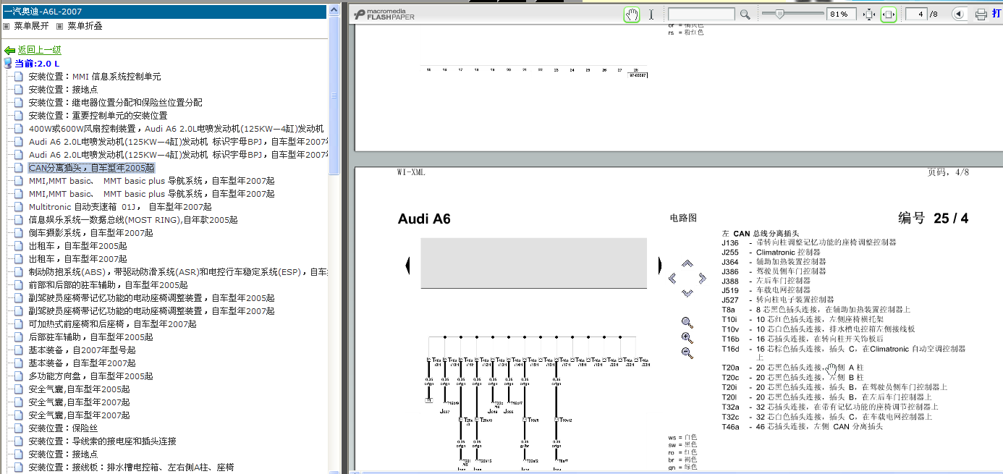
Task: Click the black left arrow beside diagram
Action: (408, 266)
